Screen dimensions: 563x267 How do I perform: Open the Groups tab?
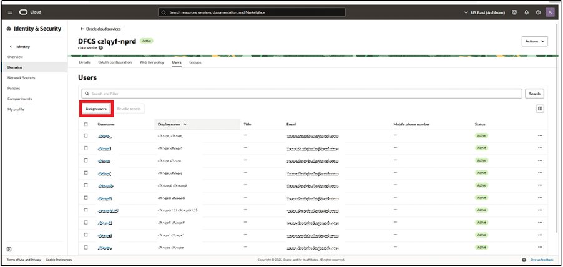[195, 62]
